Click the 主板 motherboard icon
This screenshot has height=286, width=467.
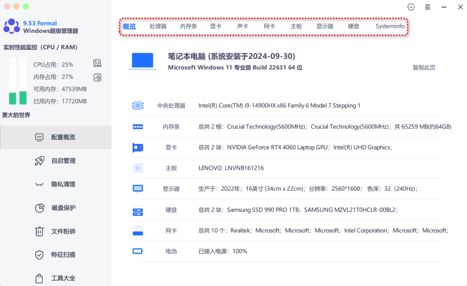[x=138, y=168]
